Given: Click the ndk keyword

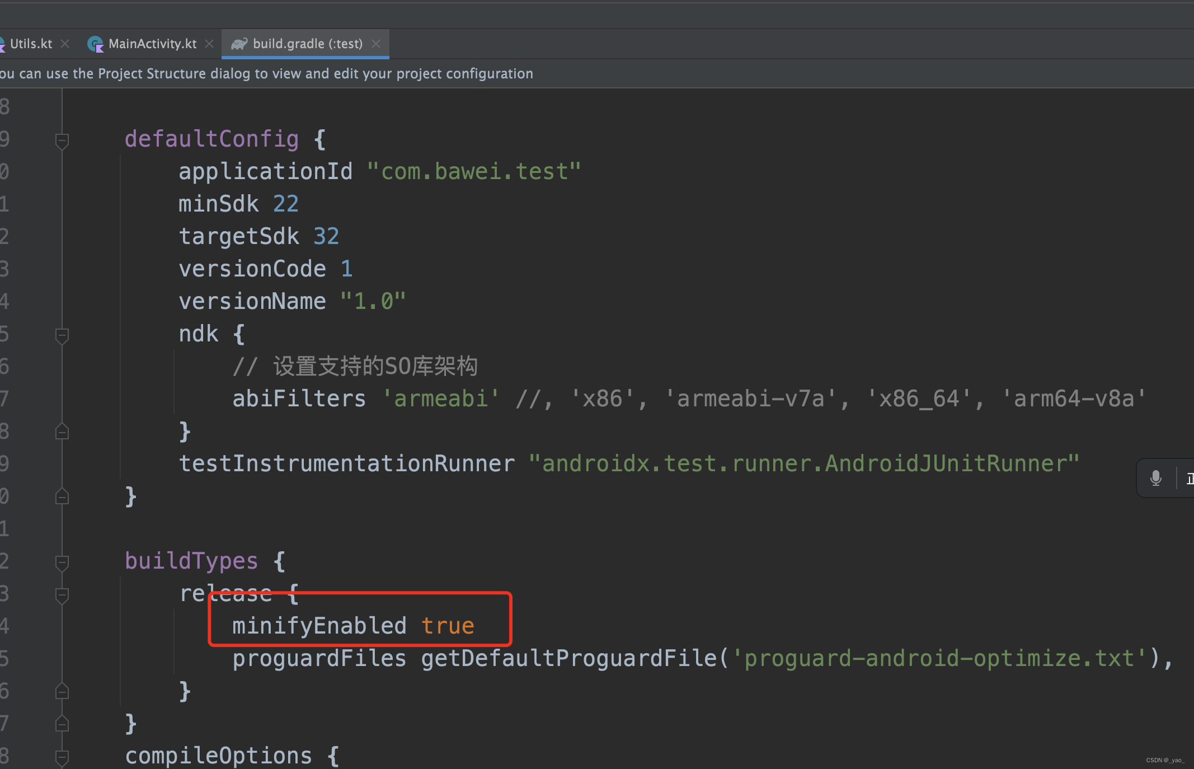Looking at the screenshot, I should [x=199, y=334].
